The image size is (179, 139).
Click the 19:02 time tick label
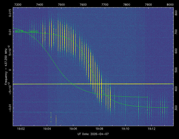[x=21, y=129]
